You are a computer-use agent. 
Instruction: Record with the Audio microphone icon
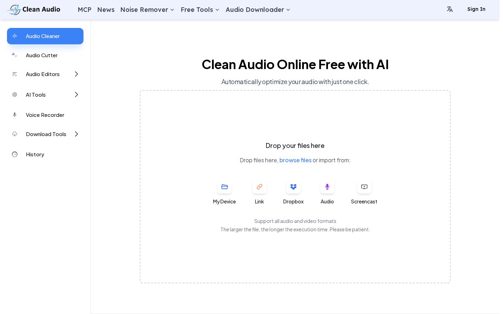pos(327,187)
